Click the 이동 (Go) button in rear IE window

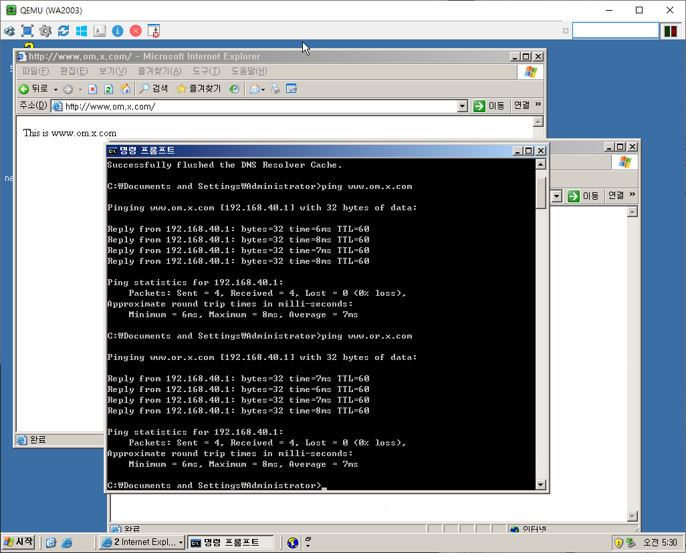click(583, 196)
